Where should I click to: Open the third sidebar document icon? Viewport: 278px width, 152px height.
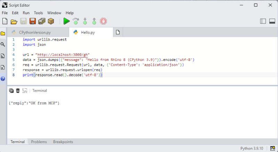[3, 56]
